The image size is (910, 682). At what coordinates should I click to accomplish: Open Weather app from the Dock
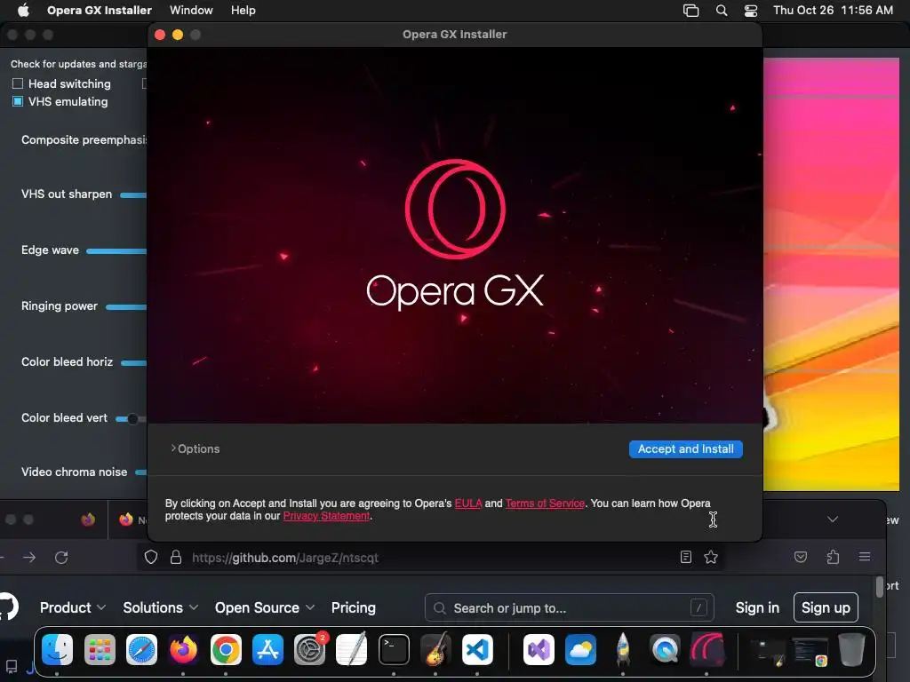coord(581,649)
